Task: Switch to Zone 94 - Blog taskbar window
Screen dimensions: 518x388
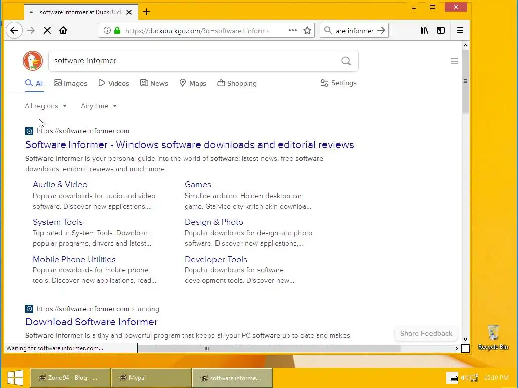Action: click(70, 378)
